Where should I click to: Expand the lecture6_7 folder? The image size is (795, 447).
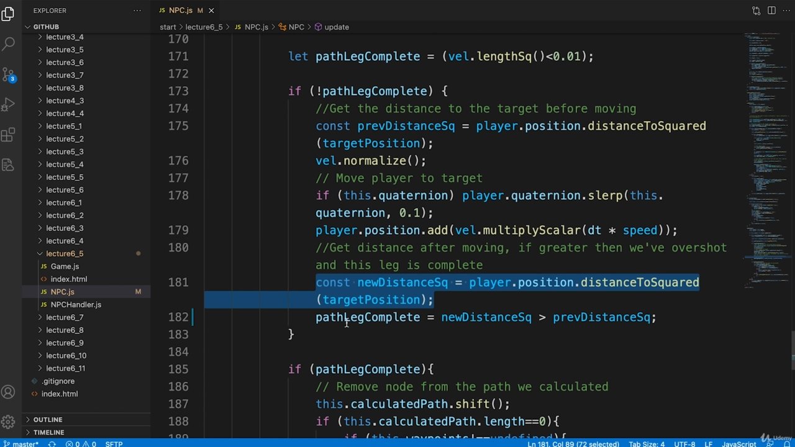(x=64, y=317)
